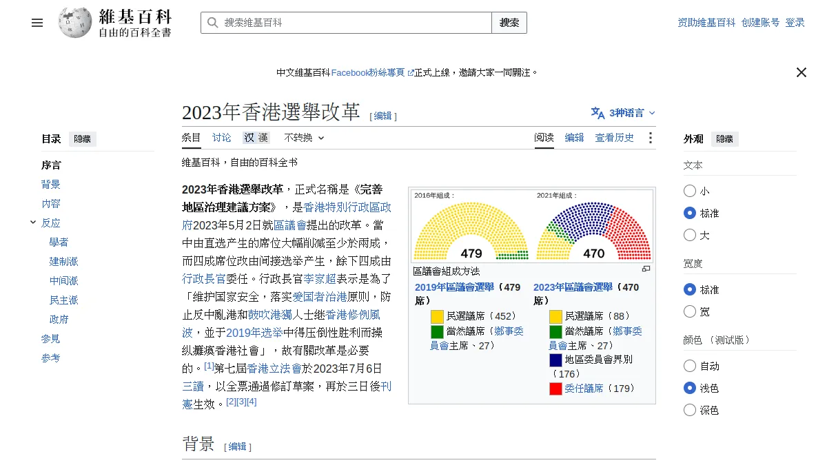The width and height of the screenshot is (827, 465).
Task: Switch to the 阅读 tab
Action: tap(544, 138)
